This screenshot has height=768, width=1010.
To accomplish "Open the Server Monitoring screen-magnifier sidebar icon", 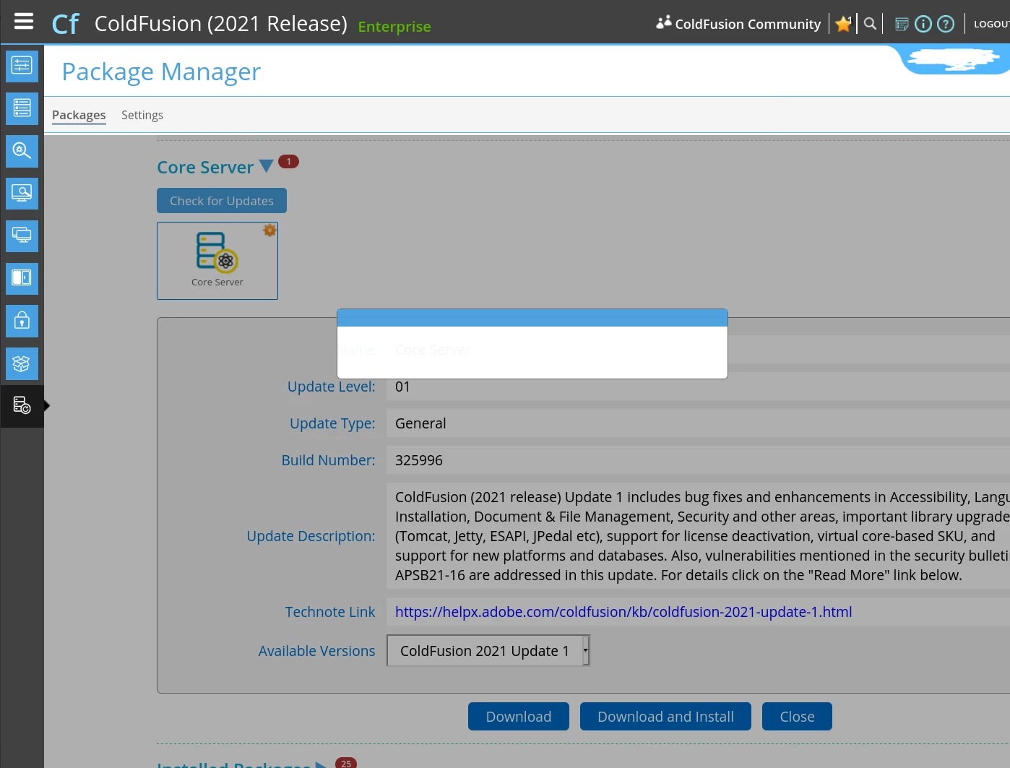I will click(x=22, y=194).
